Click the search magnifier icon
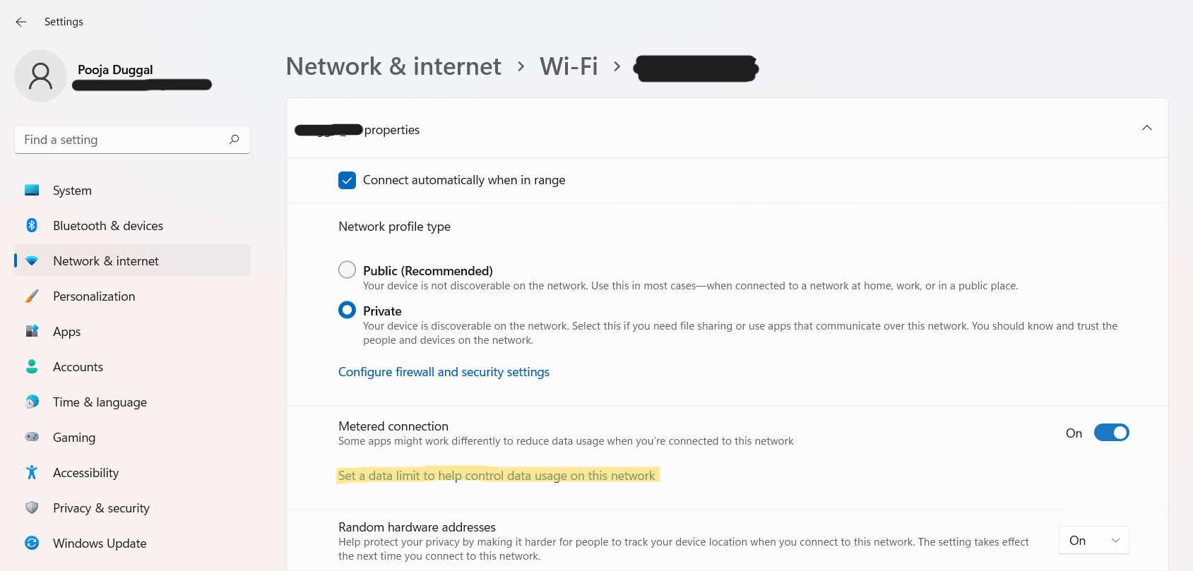Image resolution: width=1193 pixels, height=571 pixels. click(x=235, y=140)
